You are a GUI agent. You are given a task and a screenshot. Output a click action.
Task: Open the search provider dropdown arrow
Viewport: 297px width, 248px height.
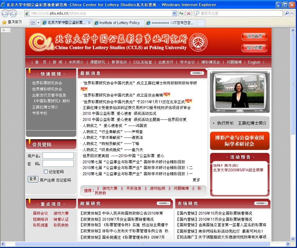pyautogui.click(x=292, y=13)
